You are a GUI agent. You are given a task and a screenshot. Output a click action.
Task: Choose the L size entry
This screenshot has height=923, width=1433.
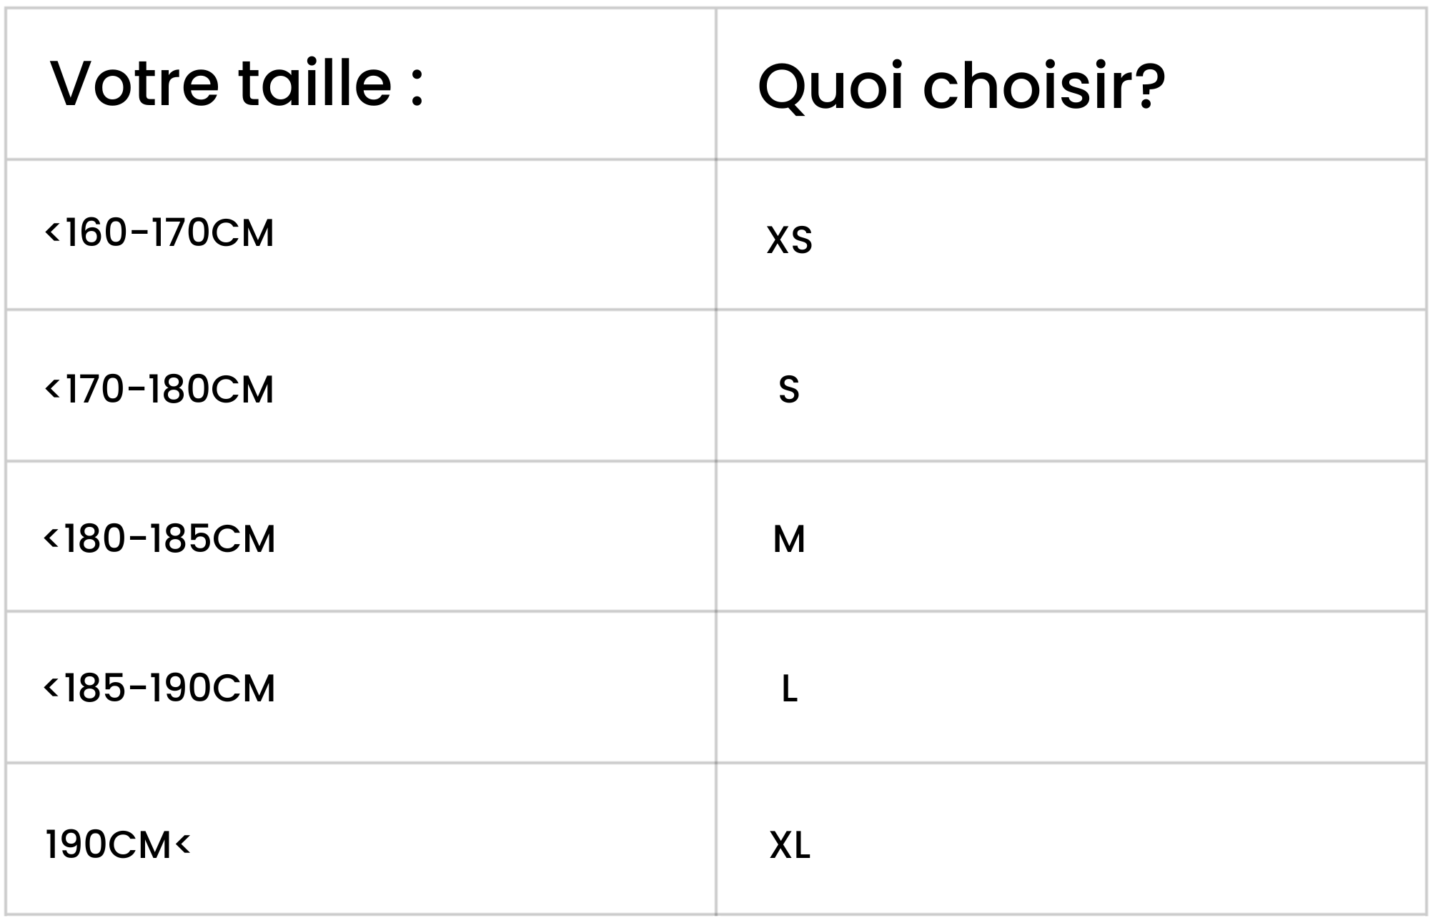click(789, 689)
